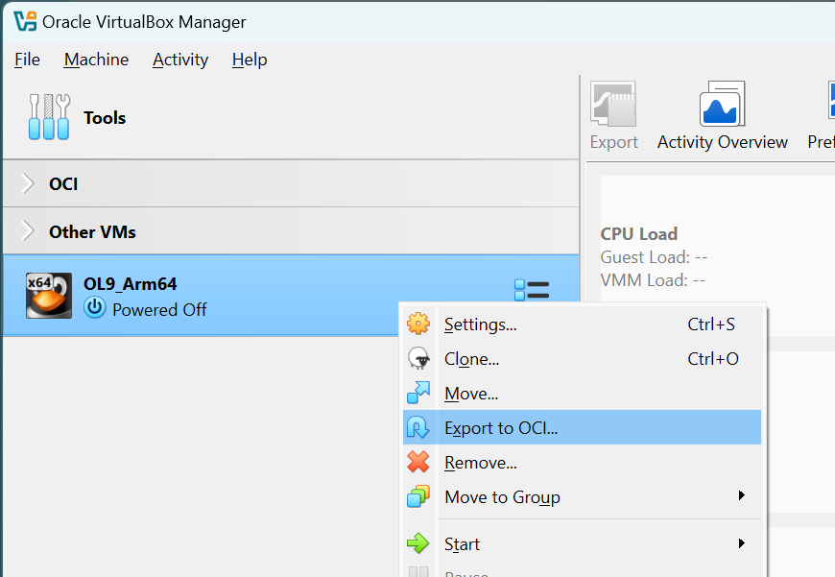835x577 pixels.
Task: Open the Machine menu
Action: [x=96, y=60]
